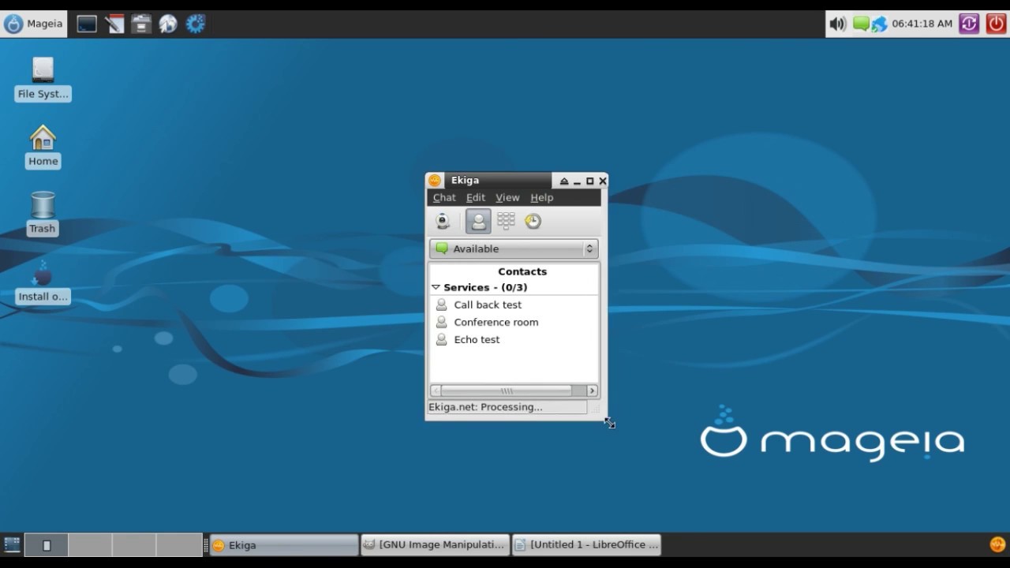
Task: Click the Ekiga window title bar icon
Action: pos(435,181)
